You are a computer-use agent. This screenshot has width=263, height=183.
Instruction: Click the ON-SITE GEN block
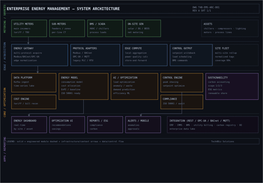143,28
